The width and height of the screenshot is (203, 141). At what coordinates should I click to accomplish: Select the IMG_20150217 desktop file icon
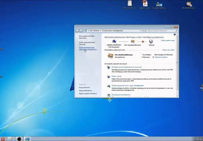(x=130, y=5)
